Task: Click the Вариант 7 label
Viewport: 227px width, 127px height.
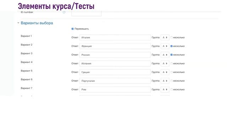Action: (x=27, y=88)
